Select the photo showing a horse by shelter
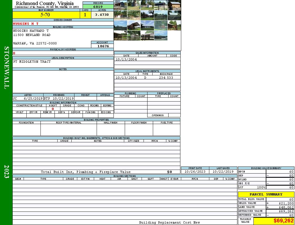The height and width of the screenshot is (225, 295). (x=174, y=25)
